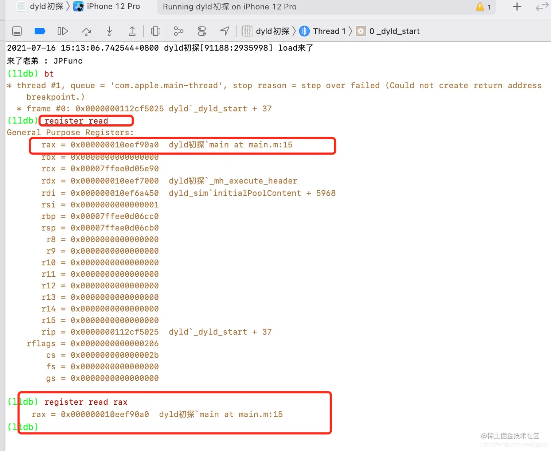Step out with the up-arrow icon
Screen dimensions: 551x451
[x=132, y=31]
